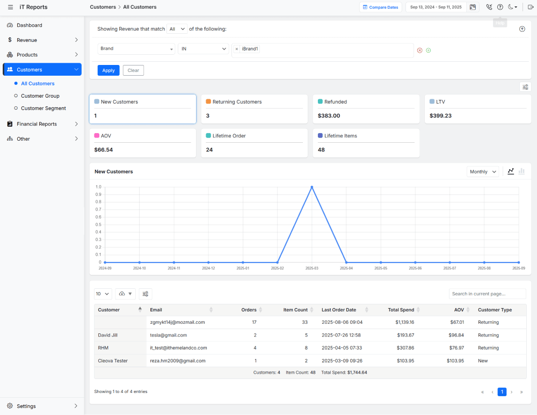Screen dimensions: 537x415
Task: Open the rows-per-page dropdown showing 10
Action: tap(102, 294)
